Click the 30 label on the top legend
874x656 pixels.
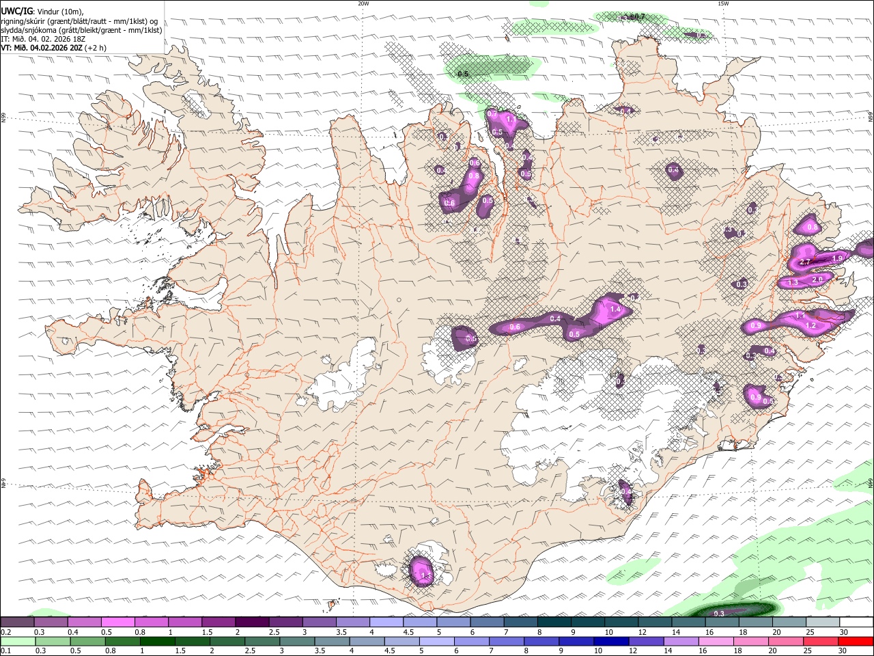(x=844, y=632)
